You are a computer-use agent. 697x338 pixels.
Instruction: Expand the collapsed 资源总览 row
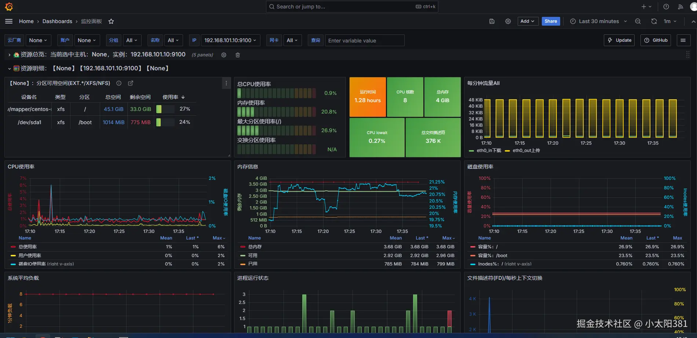pyautogui.click(x=9, y=55)
